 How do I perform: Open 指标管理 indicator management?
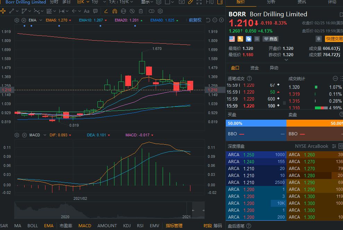pyautogui.click(x=174, y=226)
